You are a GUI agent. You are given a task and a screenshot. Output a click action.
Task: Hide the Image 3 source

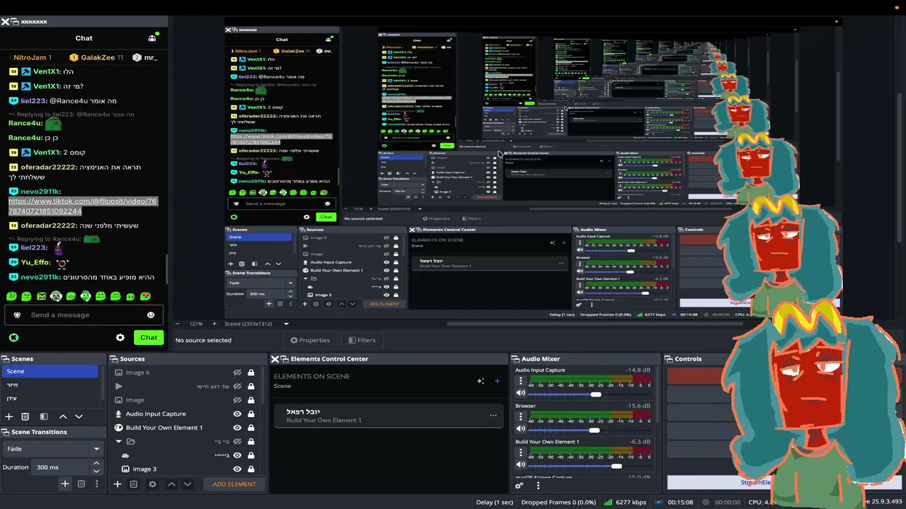click(x=237, y=469)
